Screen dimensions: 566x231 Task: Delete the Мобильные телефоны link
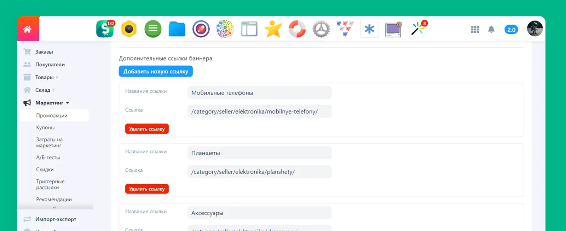[x=147, y=129]
